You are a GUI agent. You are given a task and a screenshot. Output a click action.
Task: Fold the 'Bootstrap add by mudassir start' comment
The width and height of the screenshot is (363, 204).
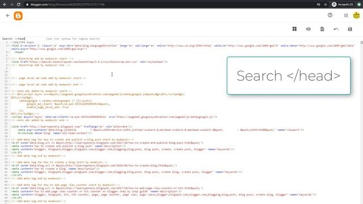coord(9,59)
